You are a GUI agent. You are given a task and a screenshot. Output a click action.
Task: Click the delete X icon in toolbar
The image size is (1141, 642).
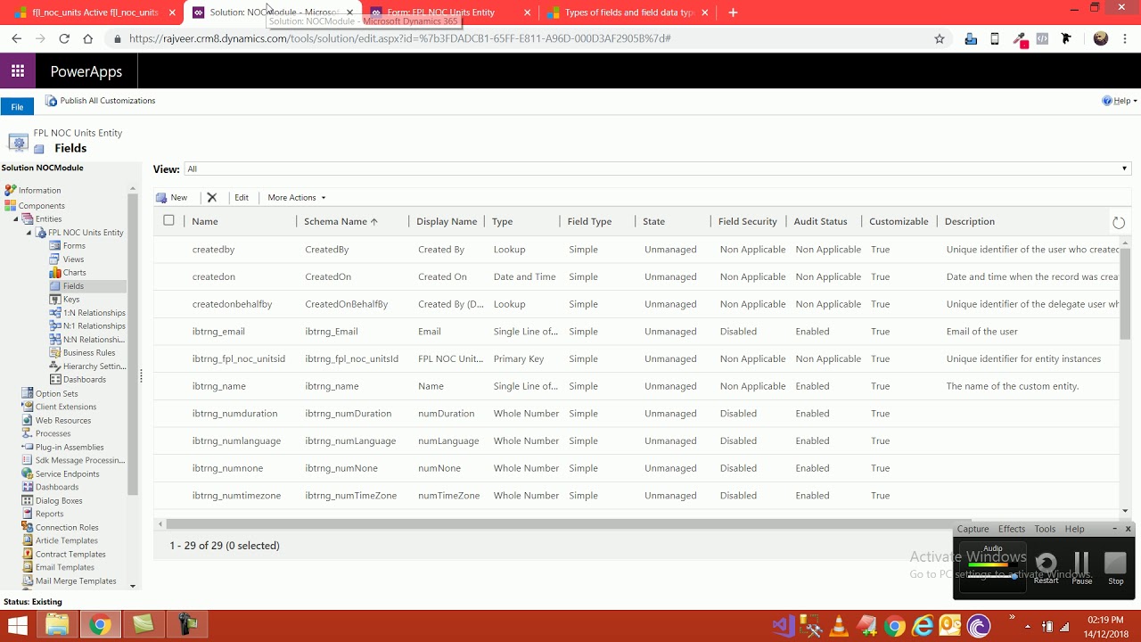[211, 197]
